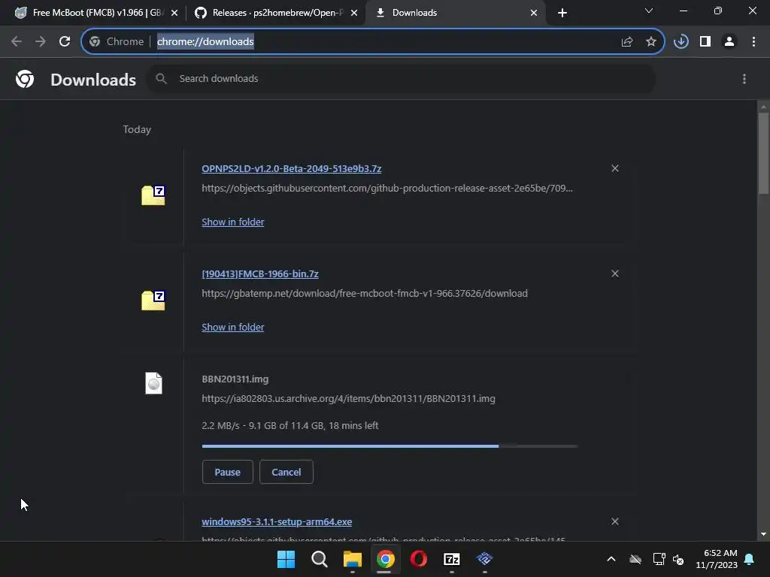Close the Downloads tab

coord(534,13)
